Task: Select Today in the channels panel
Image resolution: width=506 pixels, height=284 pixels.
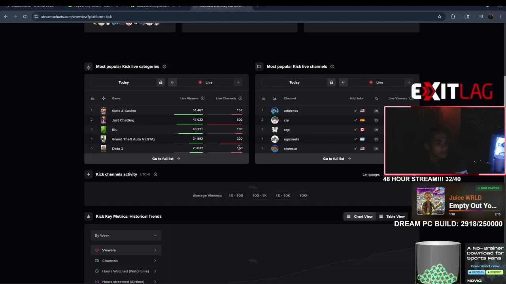Action: [295, 82]
